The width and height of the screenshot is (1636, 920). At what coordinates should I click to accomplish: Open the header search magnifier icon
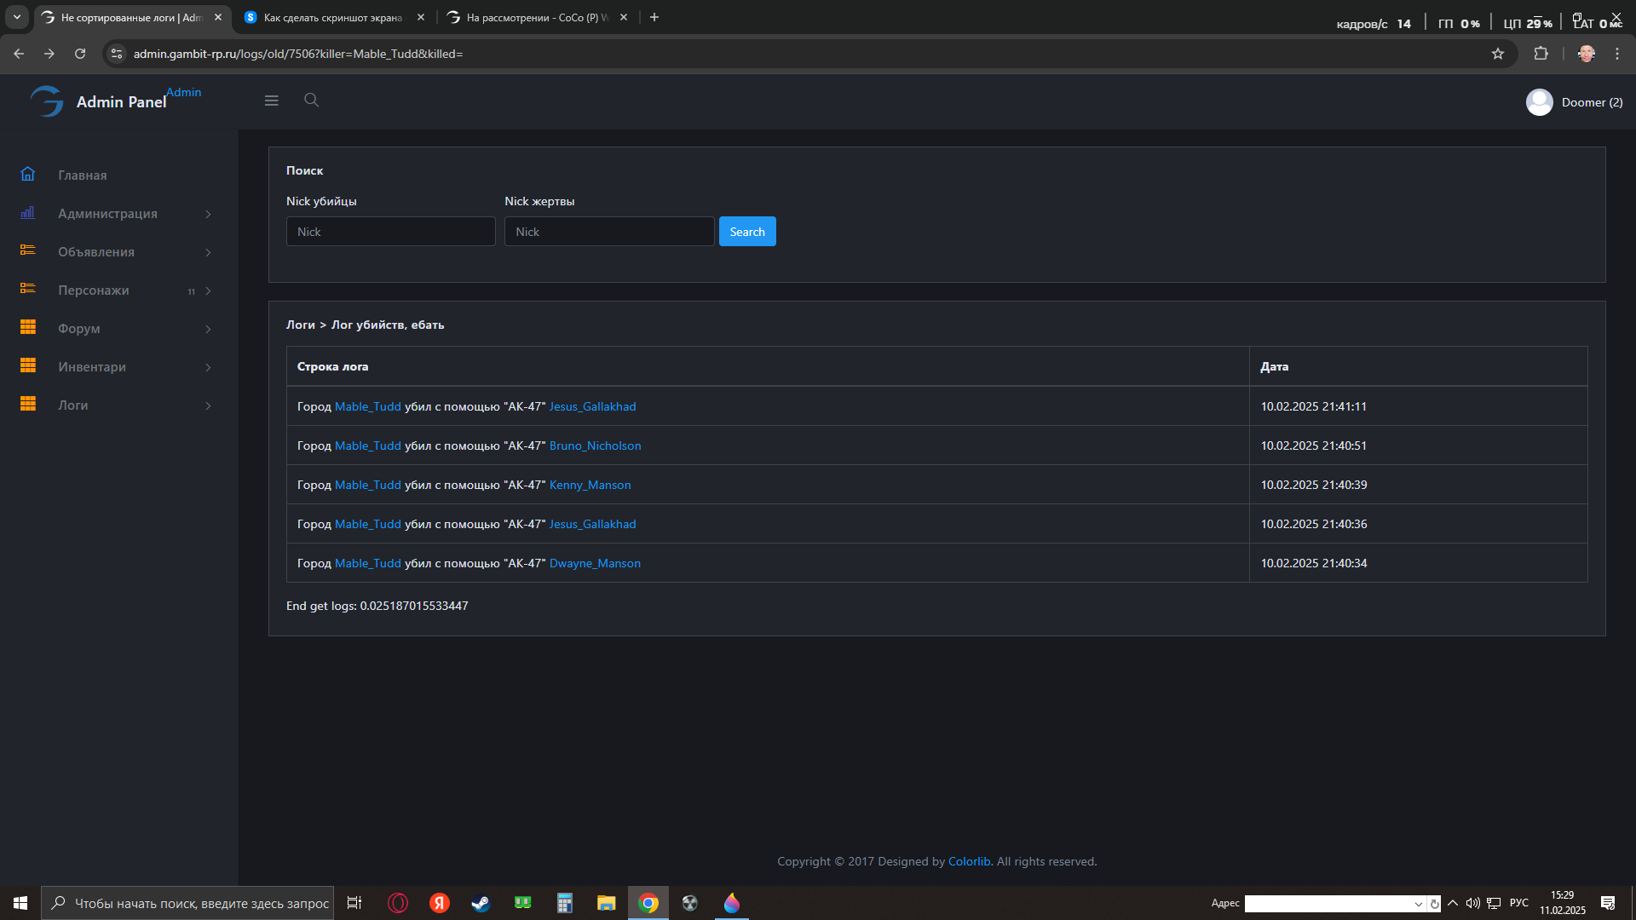[311, 100]
